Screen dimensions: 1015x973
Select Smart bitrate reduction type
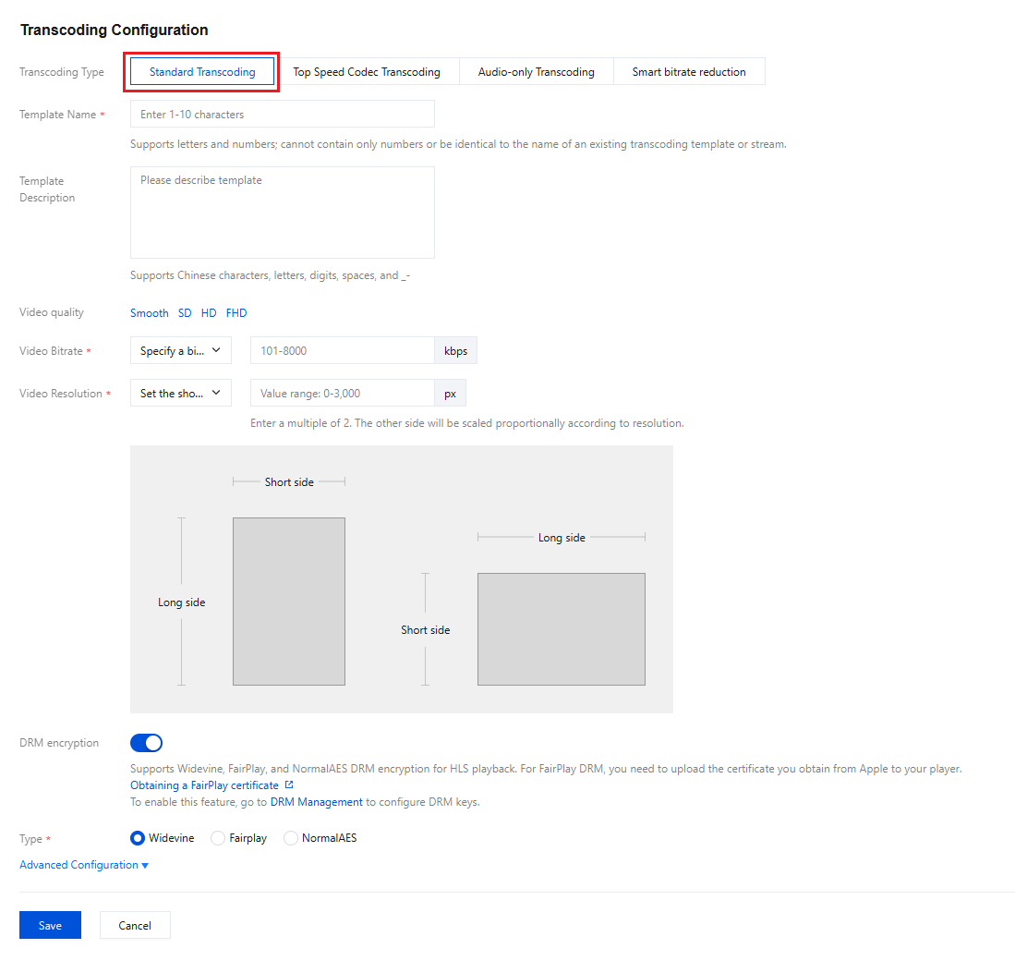pyautogui.click(x=689, y=71)
